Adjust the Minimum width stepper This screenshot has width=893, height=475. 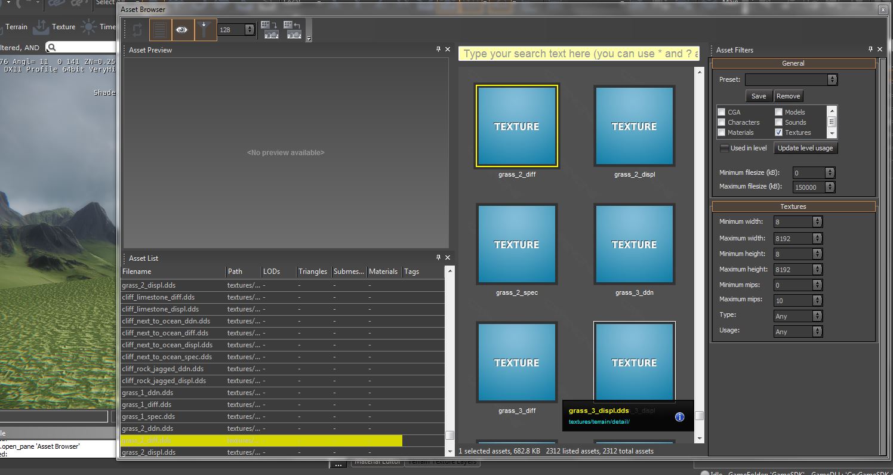click(x=818, y=222)
